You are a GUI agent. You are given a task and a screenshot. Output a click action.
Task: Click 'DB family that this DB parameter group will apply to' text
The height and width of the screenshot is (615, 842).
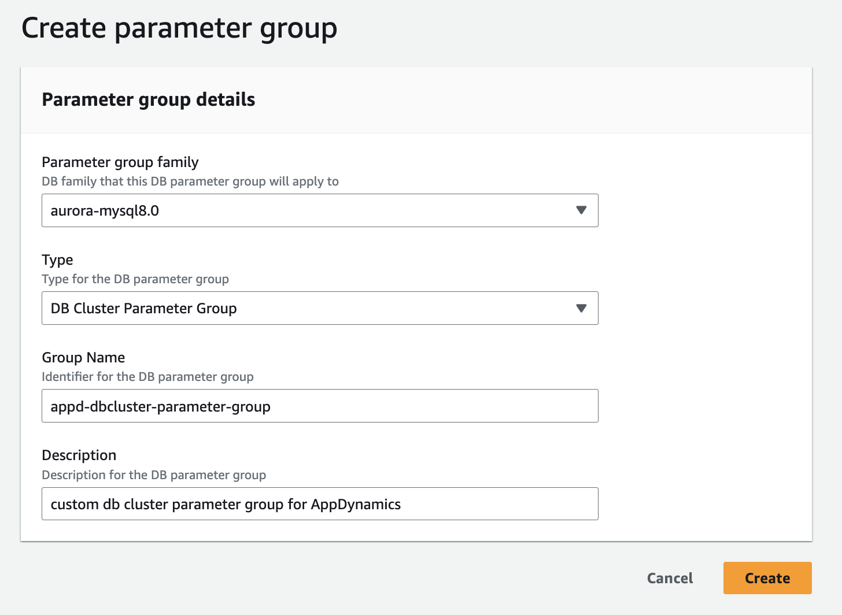[190, 181]
